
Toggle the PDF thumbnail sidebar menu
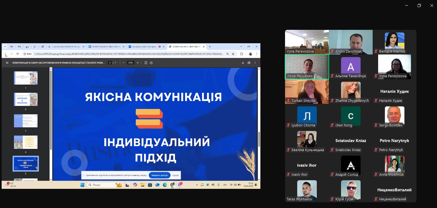7,63
